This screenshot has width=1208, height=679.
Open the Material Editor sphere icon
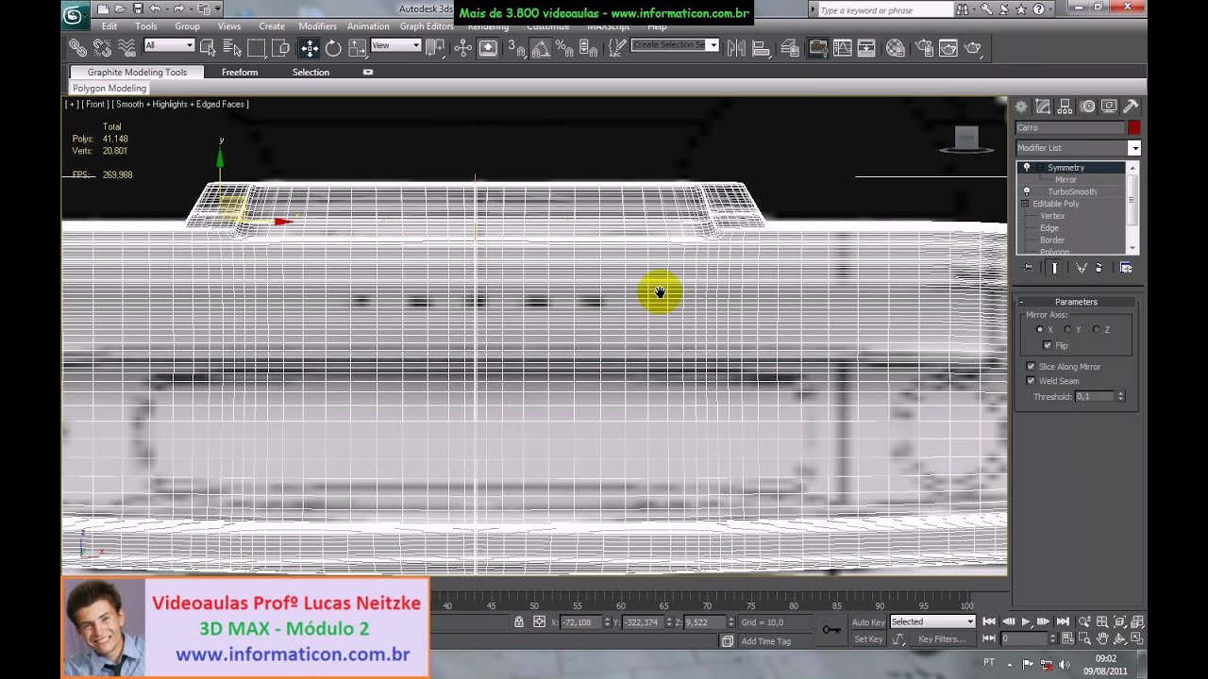coord(896,47)
